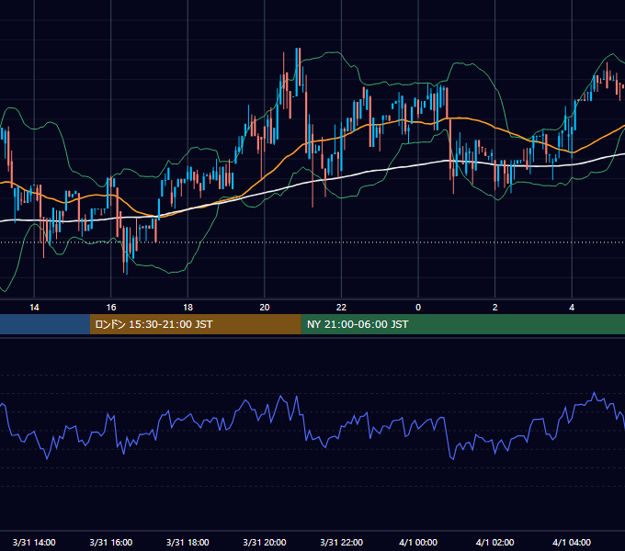
Task: Click the 3/31 16:00 time label
Action: 111,542
